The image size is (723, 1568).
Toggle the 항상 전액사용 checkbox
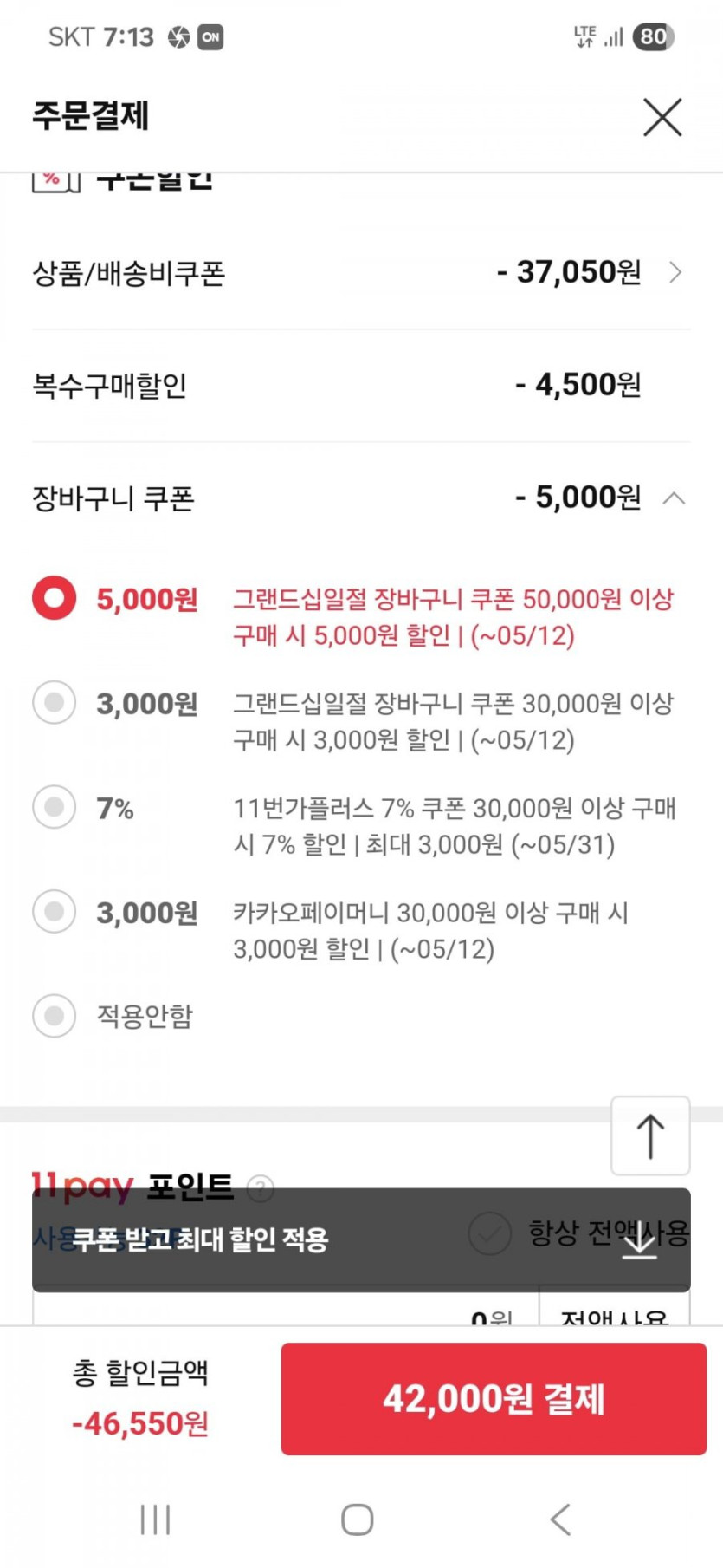(x=490, y=1233)
